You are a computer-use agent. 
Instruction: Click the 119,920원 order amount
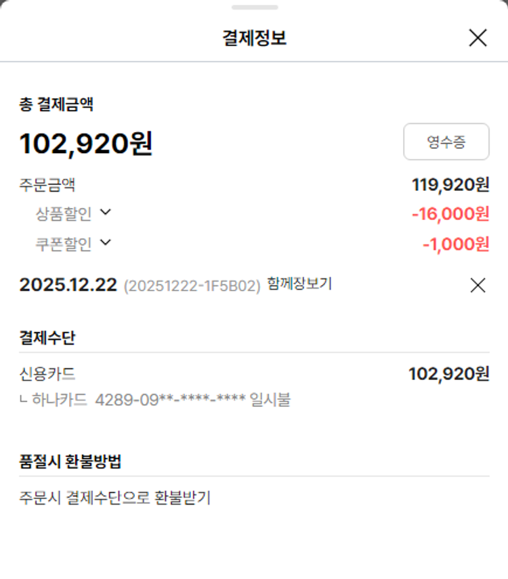[450, 184]
